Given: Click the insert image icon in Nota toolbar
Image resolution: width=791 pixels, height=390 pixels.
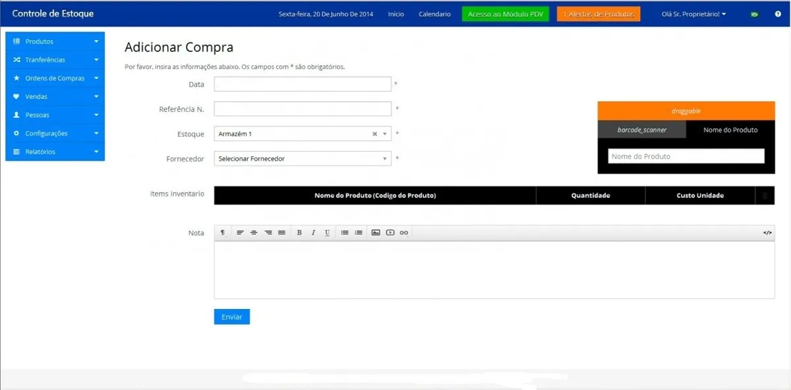Looking at the screenshot, I should [x=376, y=232].
